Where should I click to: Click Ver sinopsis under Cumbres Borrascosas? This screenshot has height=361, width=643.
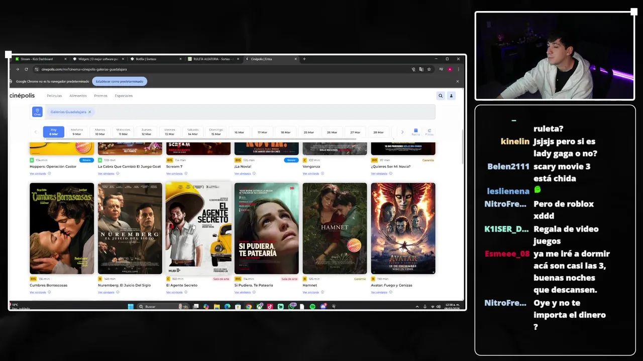coord(38,292)
